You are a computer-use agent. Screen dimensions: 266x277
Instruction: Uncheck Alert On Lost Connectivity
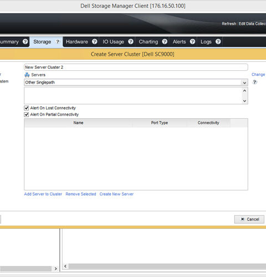(x=27, y=108)
